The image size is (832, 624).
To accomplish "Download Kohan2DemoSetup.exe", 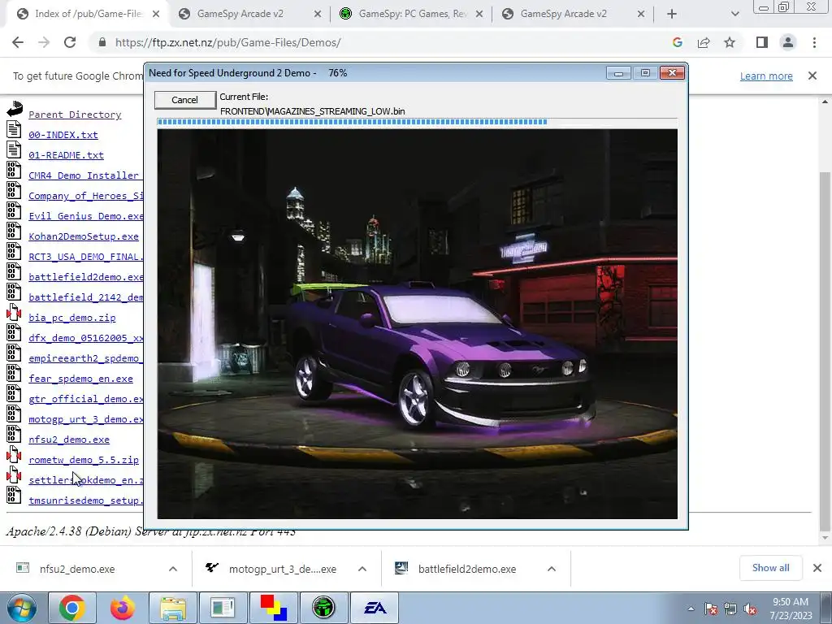I will 84,236.
